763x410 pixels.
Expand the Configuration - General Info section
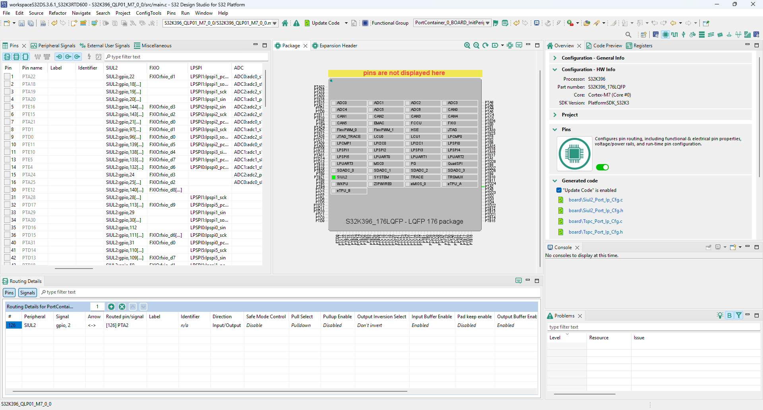tap(555, 58)
